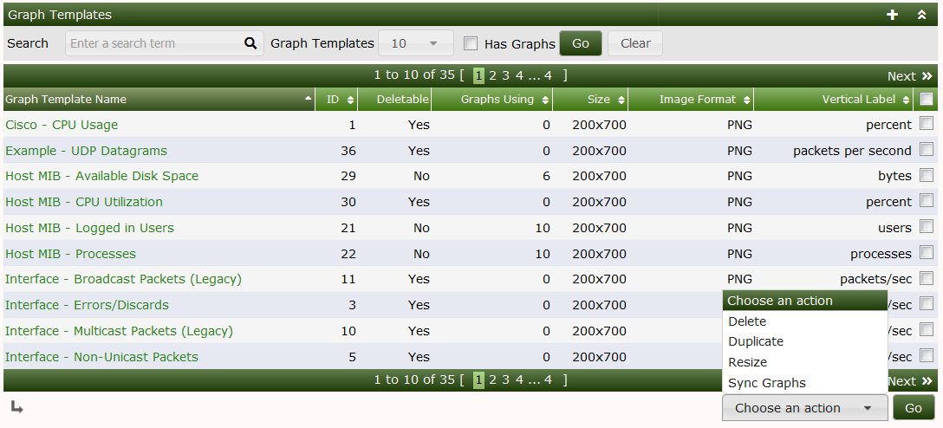Image resolution: width=943 pixels, height=428 pixels.
Task: Open the bottom Choose an action dropdown
Action: click(804, 408)
